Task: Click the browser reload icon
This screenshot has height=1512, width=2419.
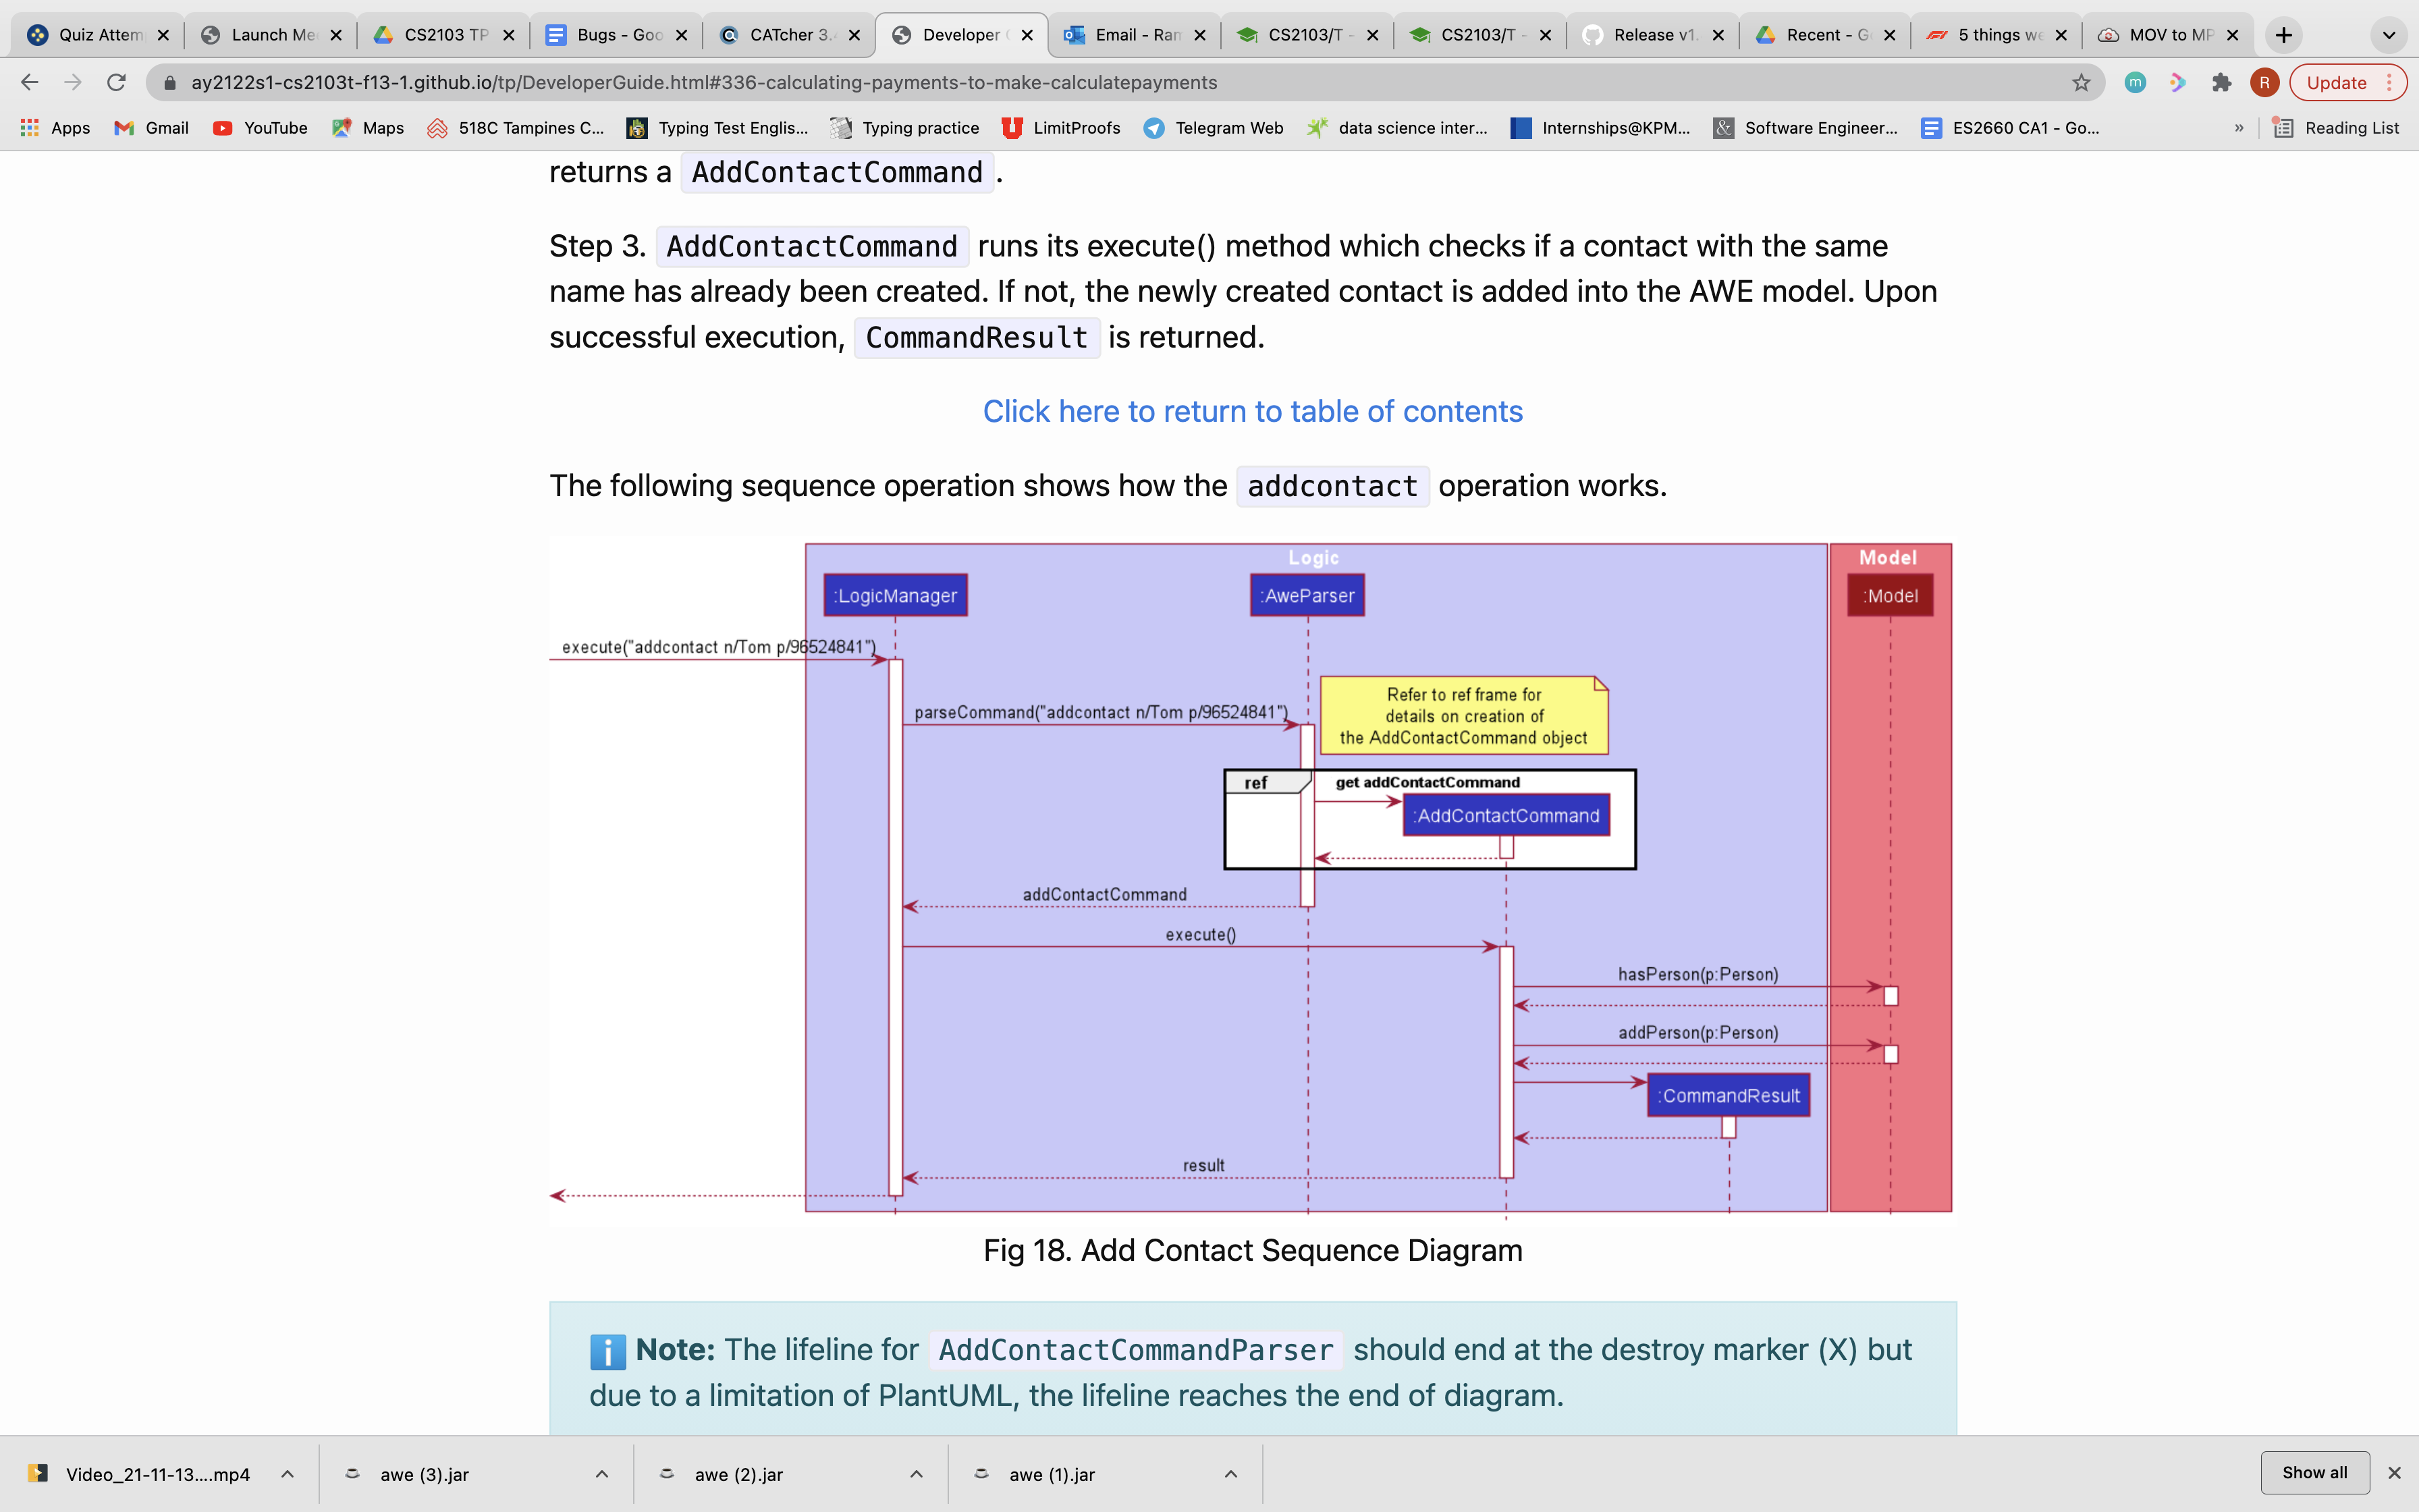Action: tap(116, 82)
